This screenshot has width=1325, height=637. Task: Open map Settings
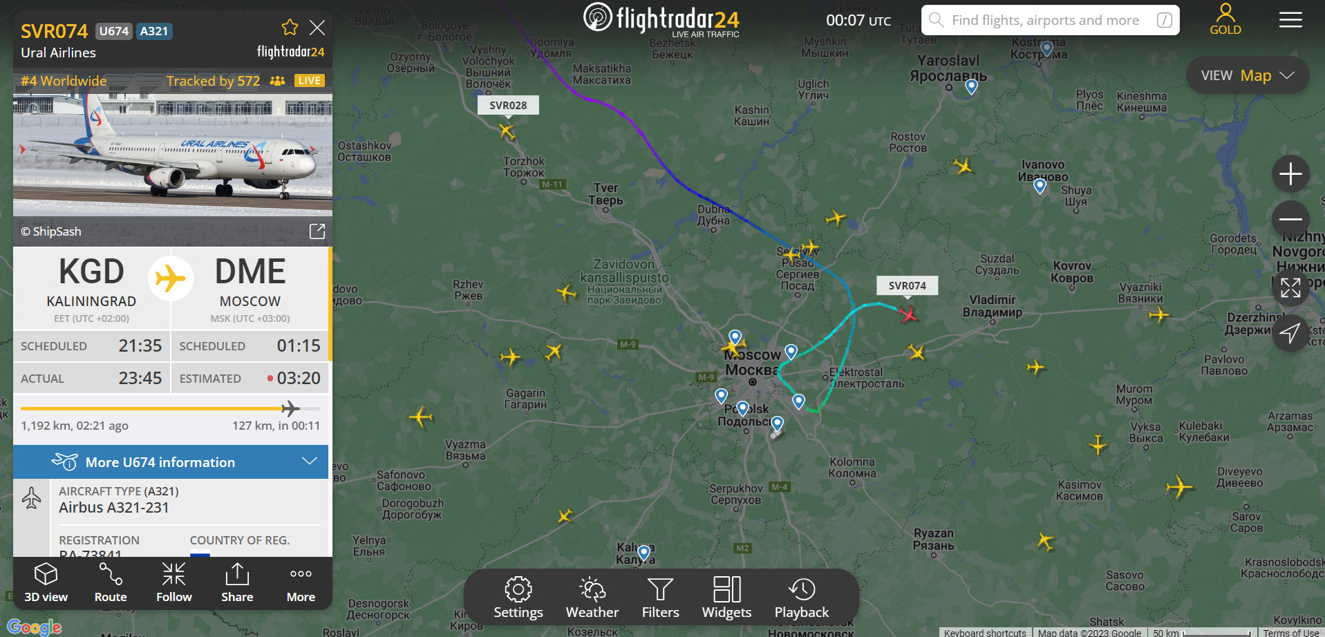[518, 598]
